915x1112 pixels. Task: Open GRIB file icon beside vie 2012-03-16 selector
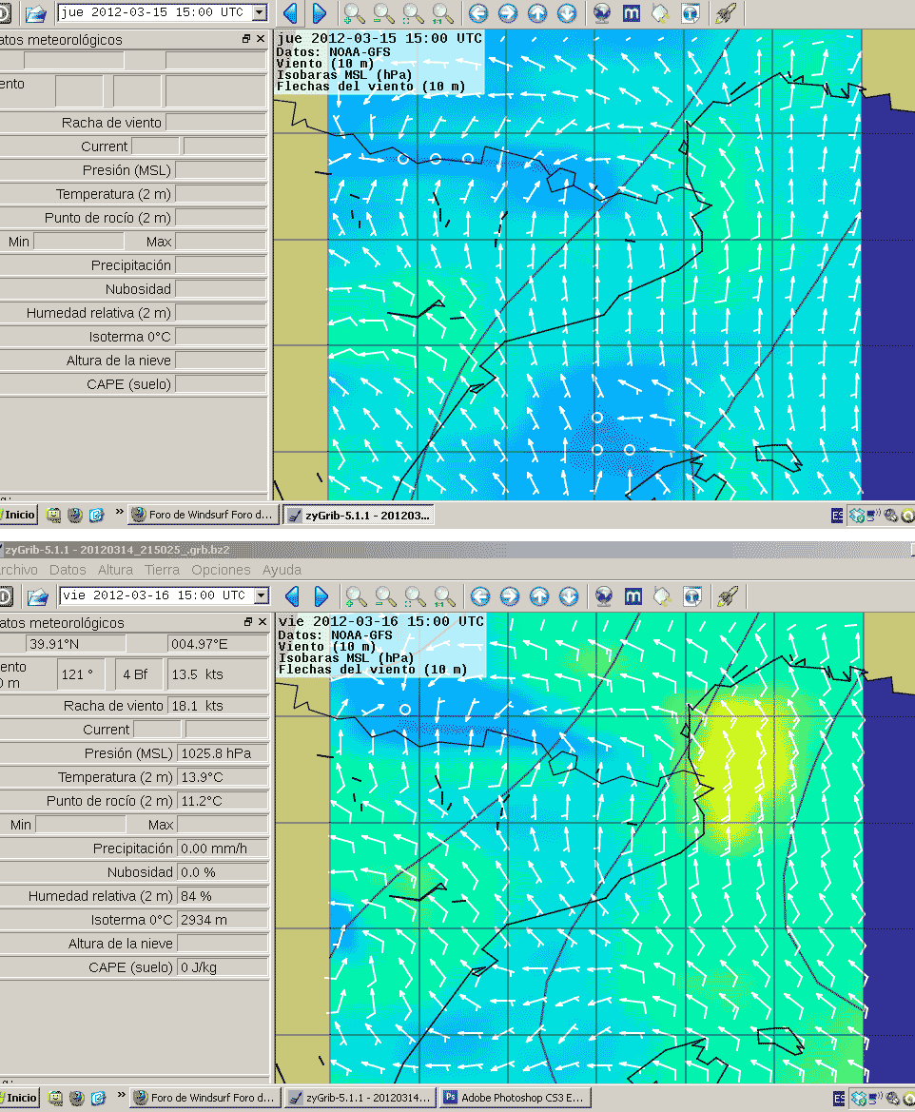(x=37, y=596)
